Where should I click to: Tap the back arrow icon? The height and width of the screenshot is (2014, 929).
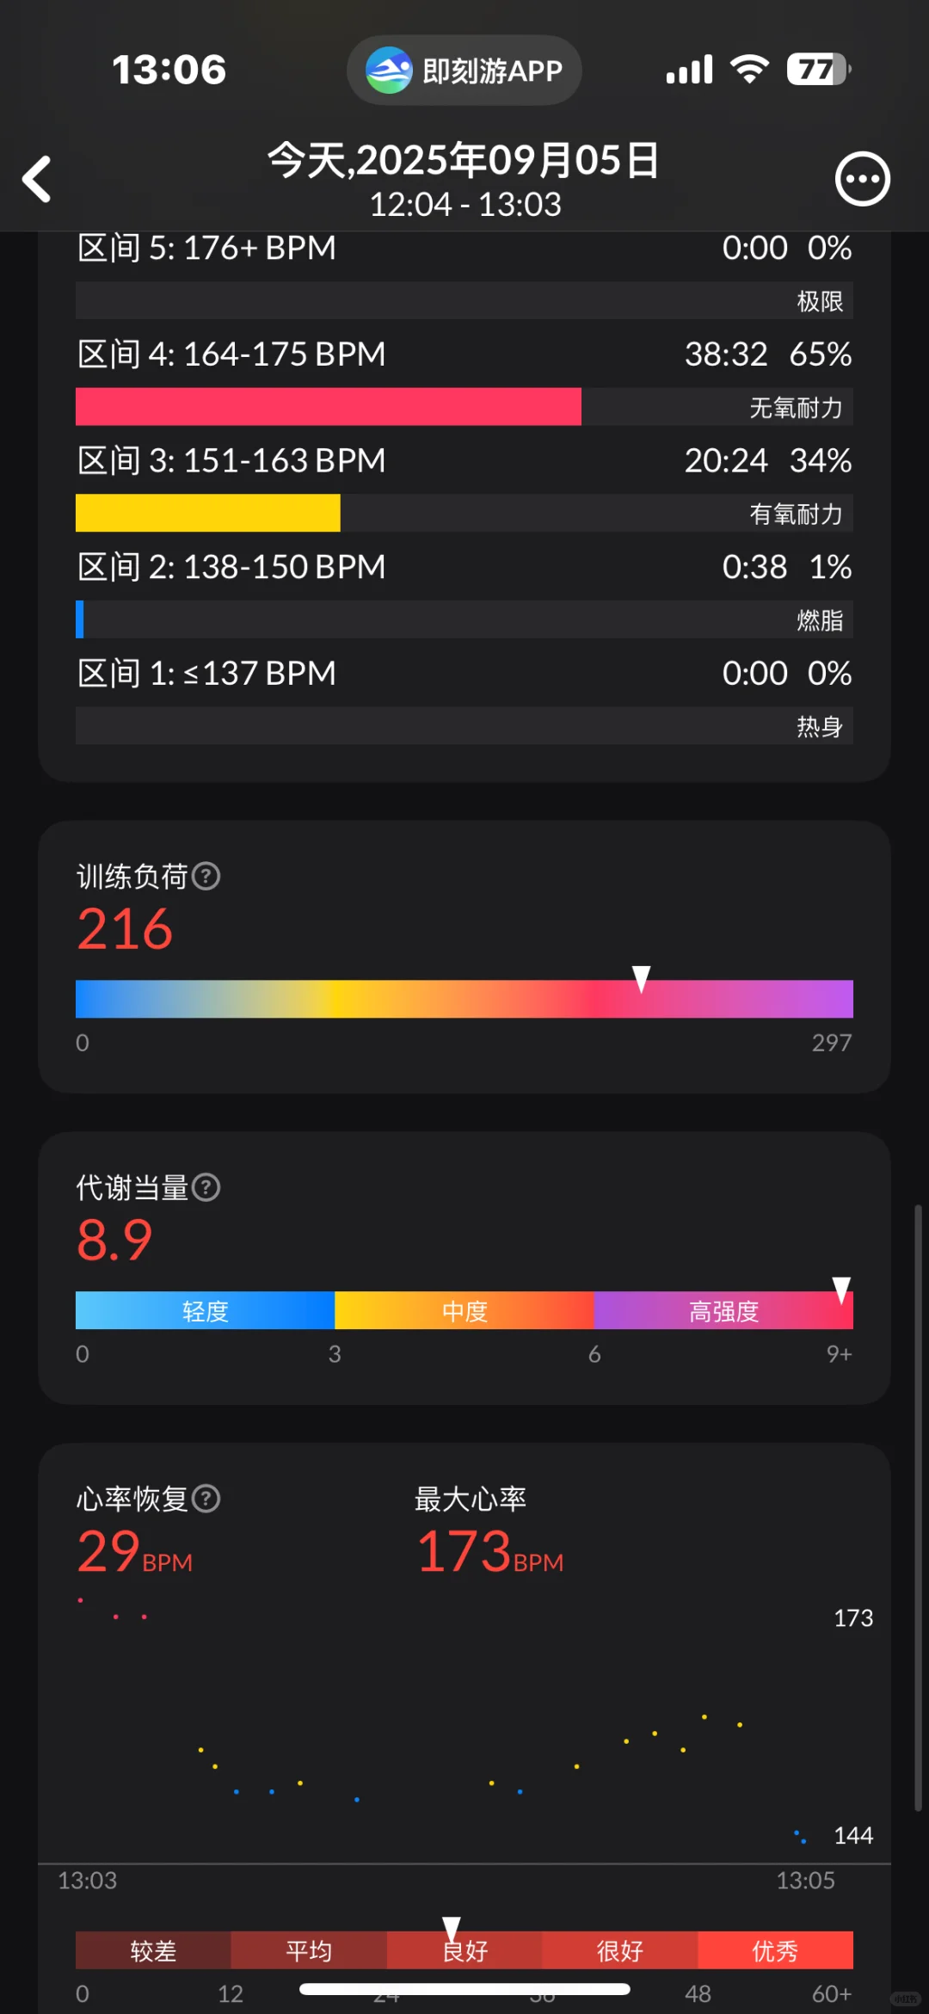click(37, 179)
